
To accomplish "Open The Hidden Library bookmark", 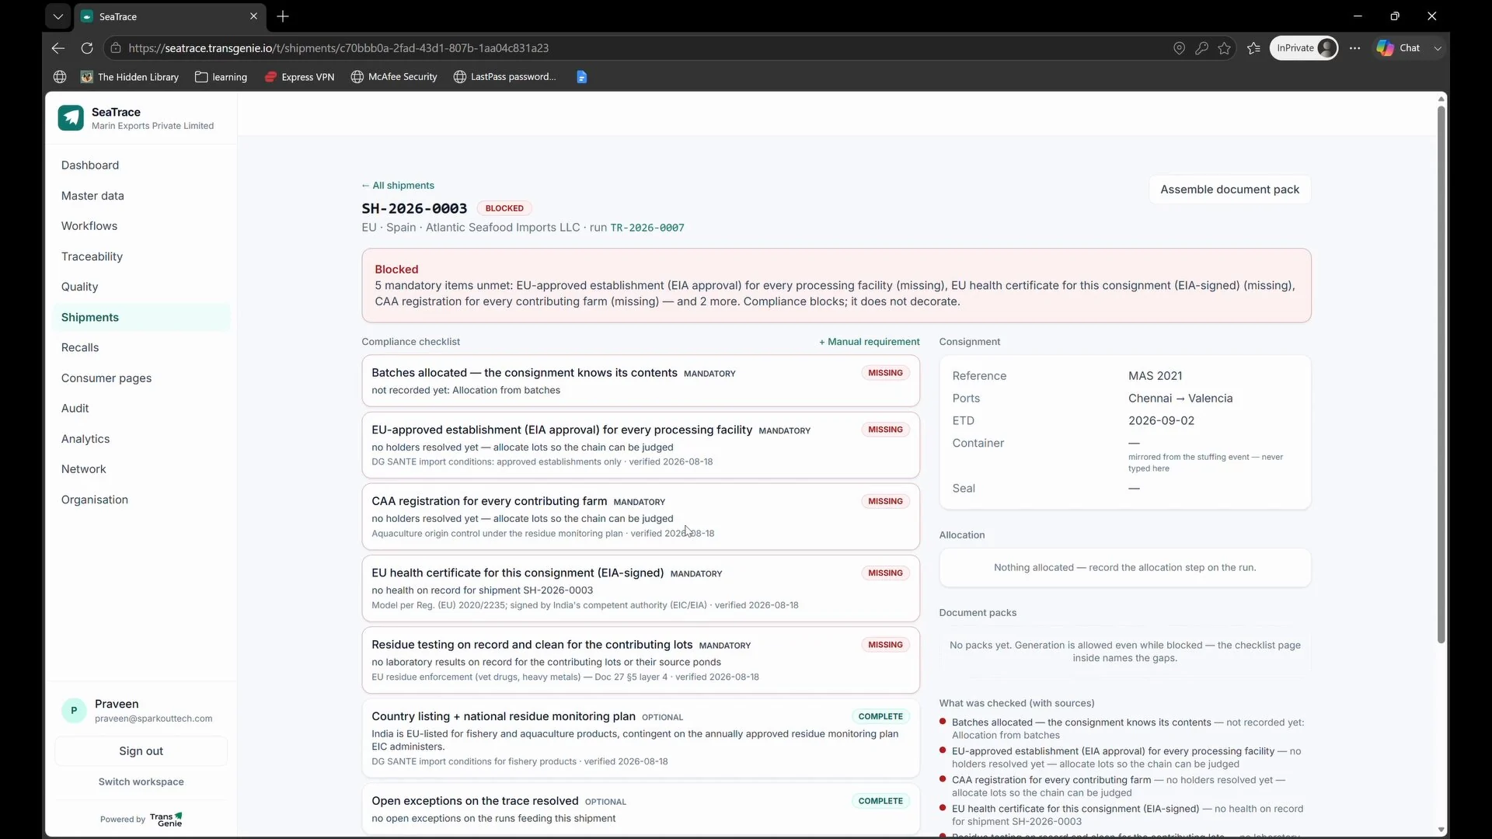I will click(130, 77).
